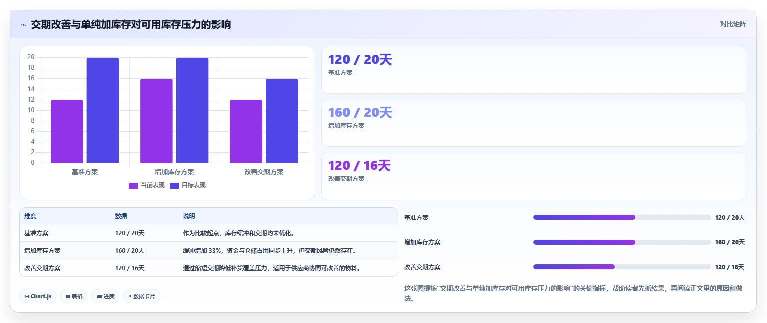Click the 120 / 20天 value beside progress bar
Screen dimensions: 767x323
coord(730,218)
